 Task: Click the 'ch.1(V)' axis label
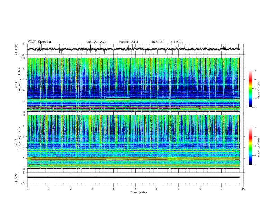tap(17, 49)
